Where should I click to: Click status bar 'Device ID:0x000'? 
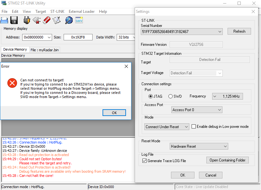[x=101, y=187]
